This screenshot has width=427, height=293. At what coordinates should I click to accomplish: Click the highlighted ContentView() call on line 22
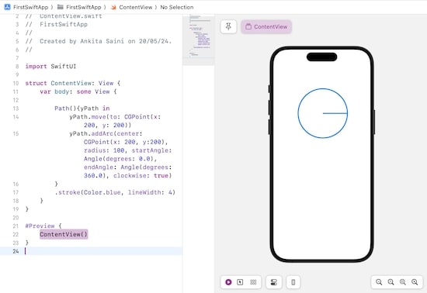pos(64,234)
